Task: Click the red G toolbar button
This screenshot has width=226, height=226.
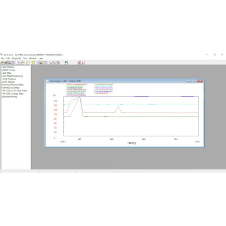Action: coord(79,62)
